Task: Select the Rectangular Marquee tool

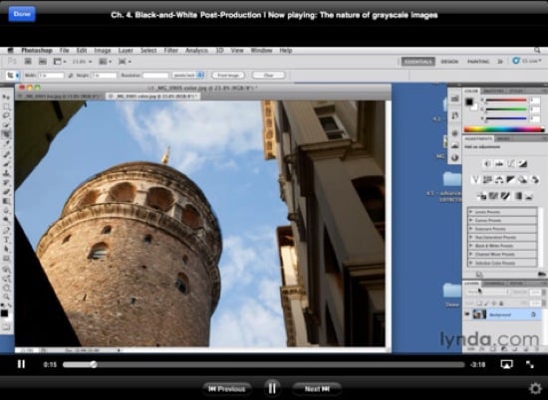Action: point(6,106)
